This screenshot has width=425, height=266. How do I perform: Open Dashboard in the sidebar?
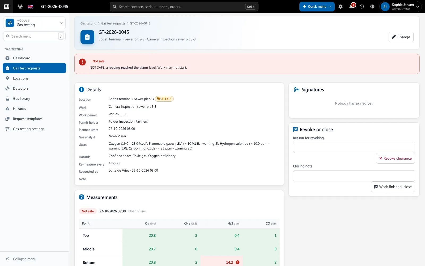click(34, 58)
